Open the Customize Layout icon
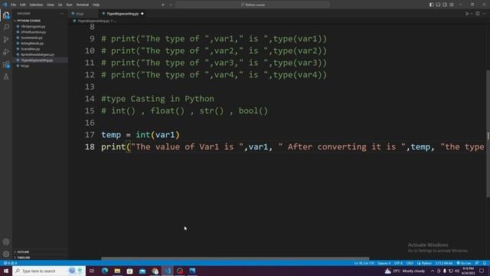490x276 pixels. (x=452, y=5)
